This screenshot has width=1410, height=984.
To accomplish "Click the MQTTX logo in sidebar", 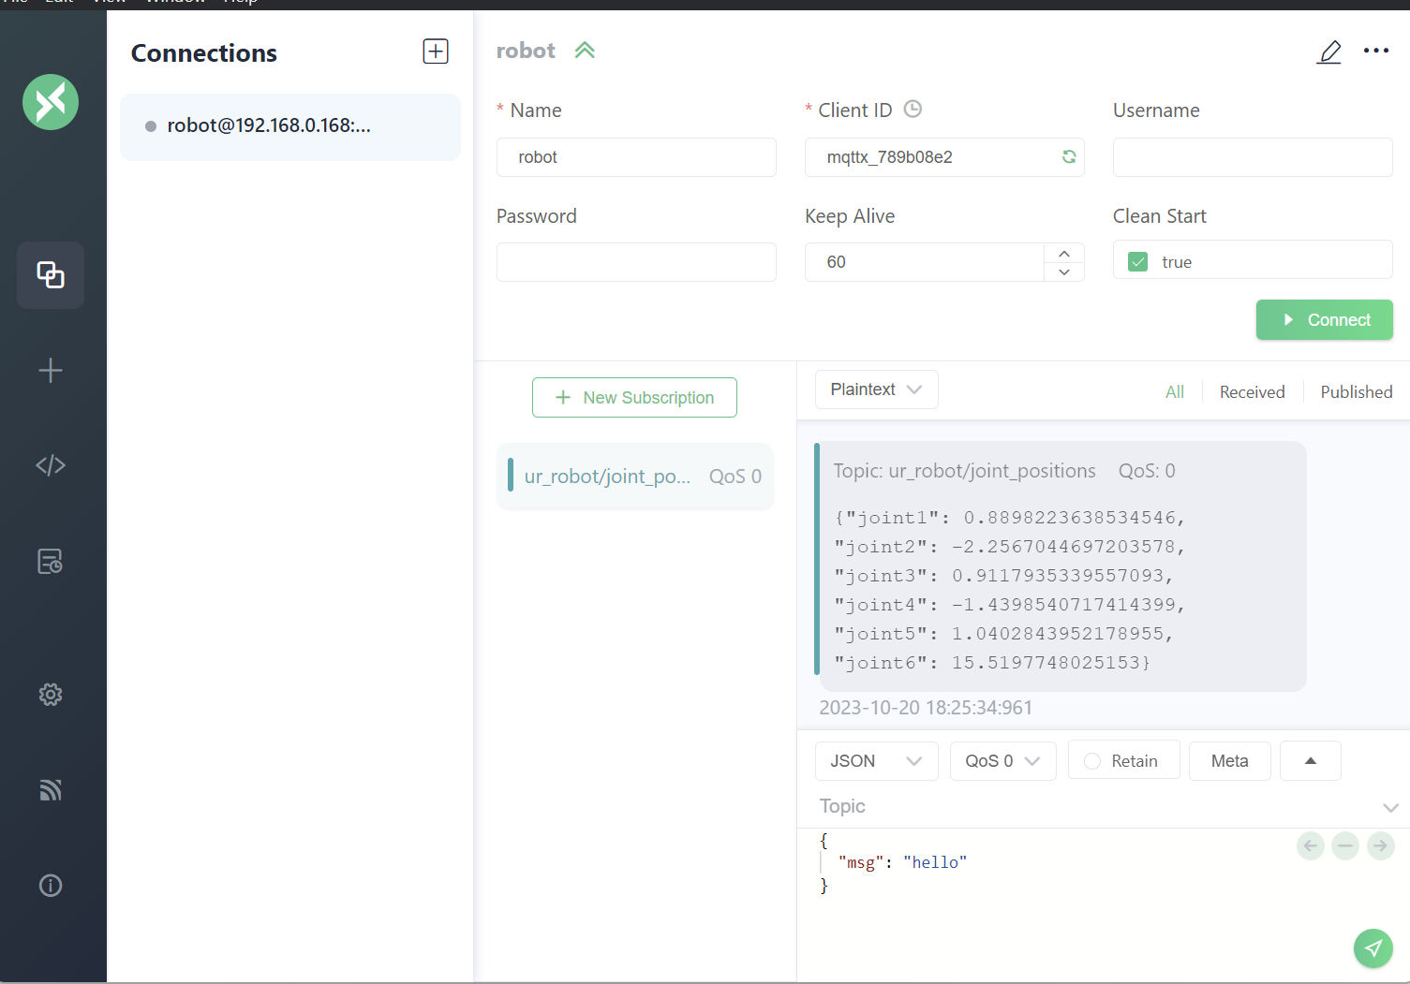I will (51, 102).
